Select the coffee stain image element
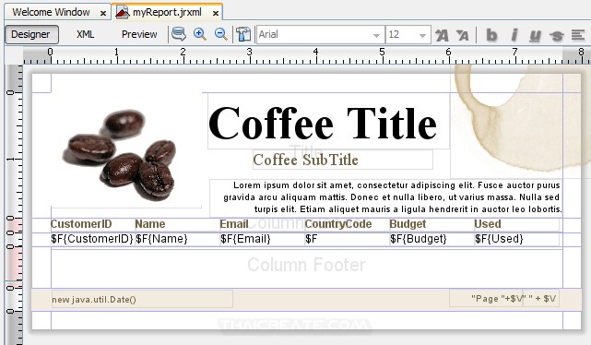Image resolution: width=591 pixels, height=345 pixels. point(520,121)
